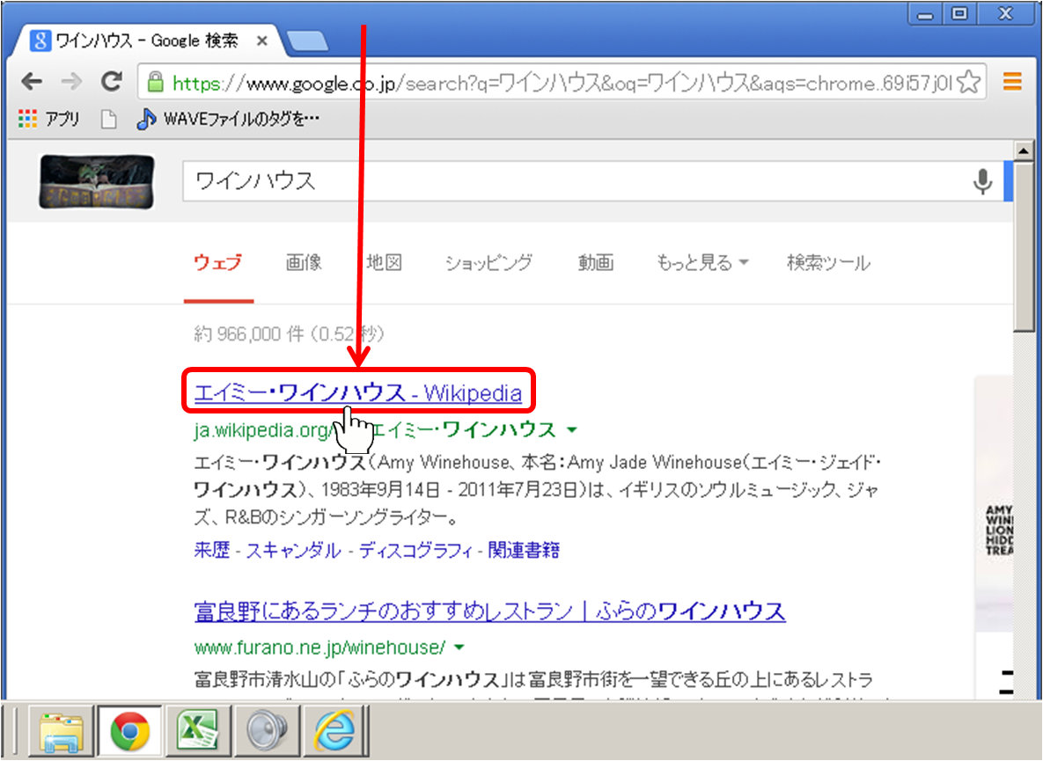Close the ワインハウス - Google 検索 tab
This screenshot has height=761, width=1043.
(x=261, y=41)
